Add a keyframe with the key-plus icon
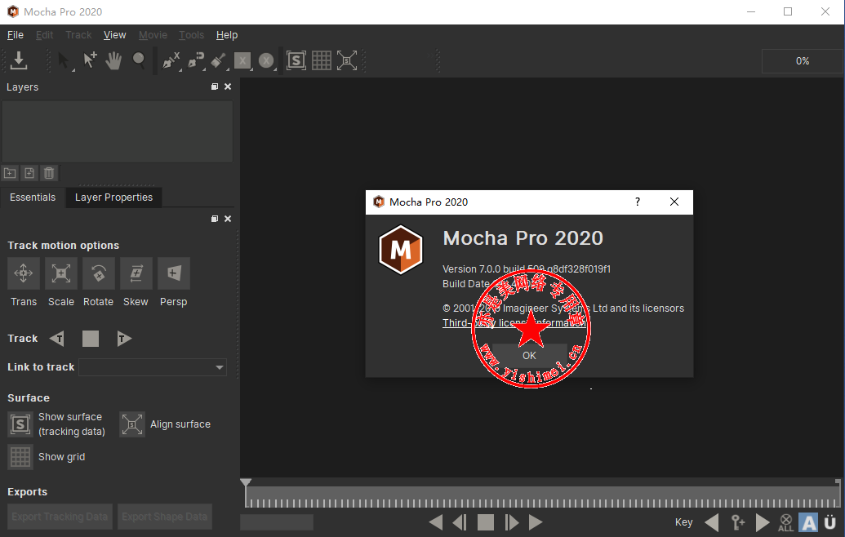Viewport: 845px width, 537px height. pyautogui.click(x=738, y=522)
